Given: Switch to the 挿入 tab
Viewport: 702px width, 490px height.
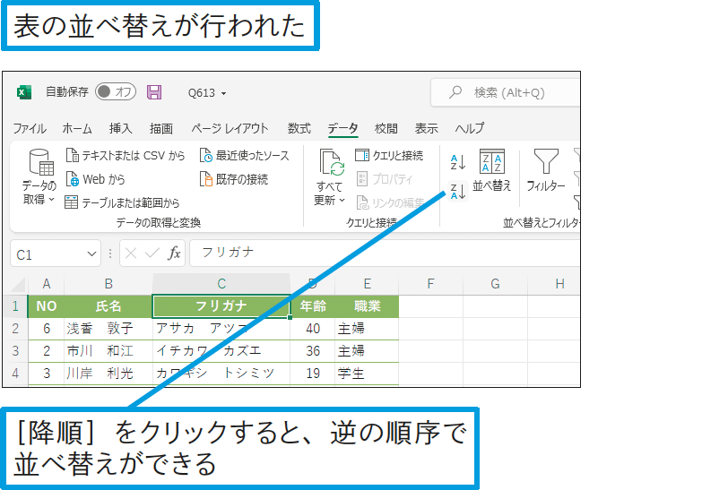Looking at the screenshot, I should (x=121, y=128).
